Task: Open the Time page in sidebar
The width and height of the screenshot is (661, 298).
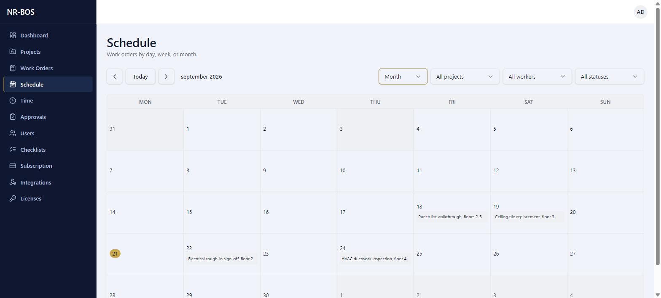Action: pos(48,100)
